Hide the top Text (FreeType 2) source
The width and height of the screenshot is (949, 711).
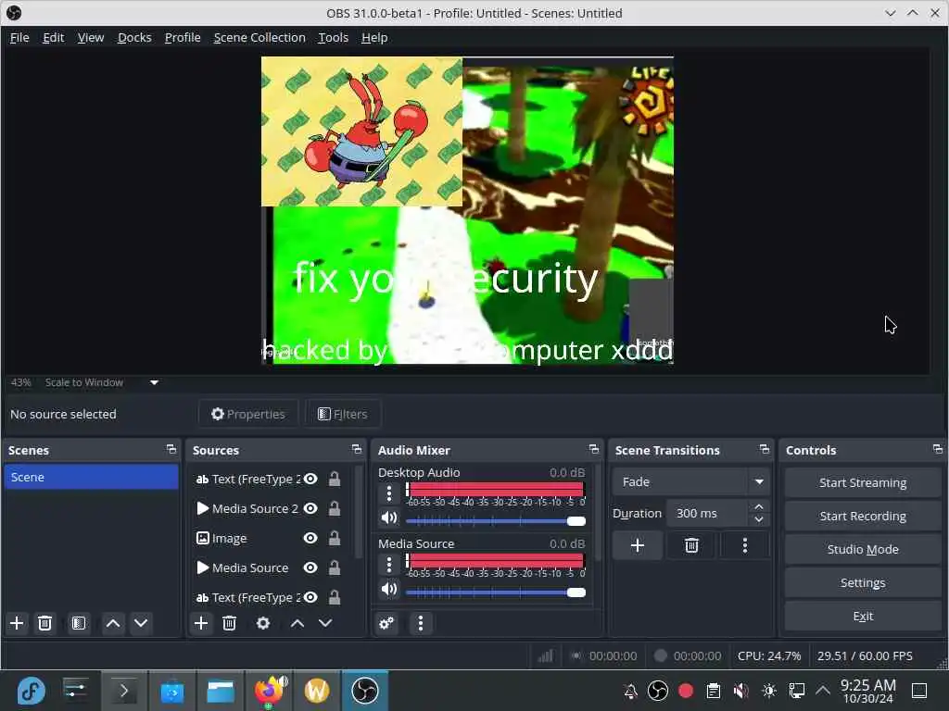(x=310, y=479)
